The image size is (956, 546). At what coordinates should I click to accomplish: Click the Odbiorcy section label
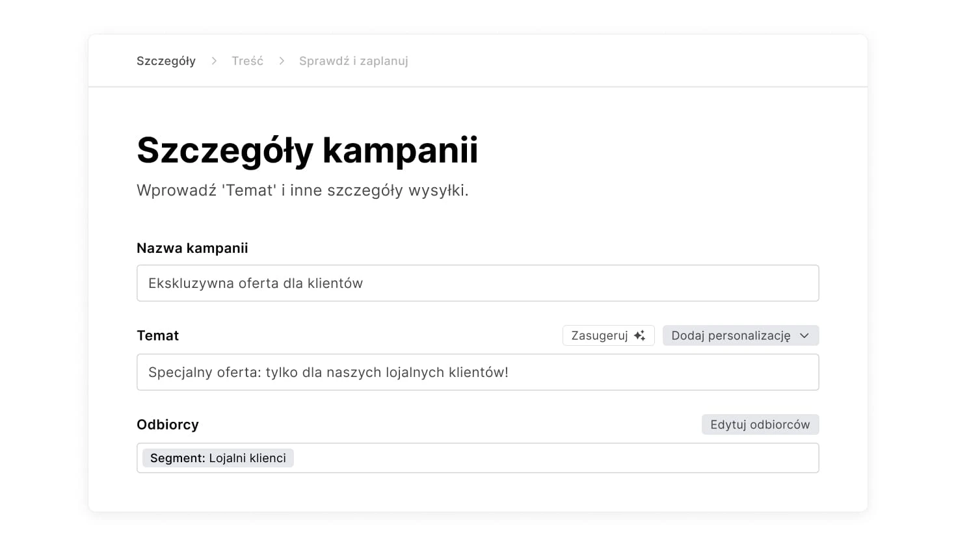click(167, 425)
